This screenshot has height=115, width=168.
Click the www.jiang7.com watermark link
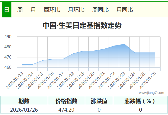point(151,93)
